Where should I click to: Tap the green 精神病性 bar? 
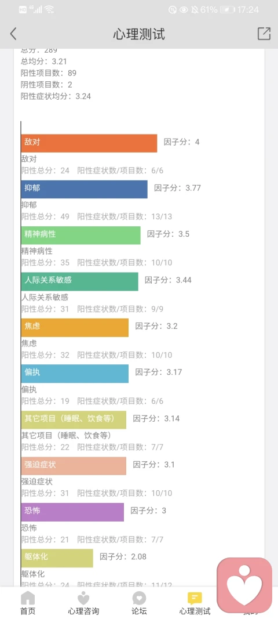click(81, 236)
